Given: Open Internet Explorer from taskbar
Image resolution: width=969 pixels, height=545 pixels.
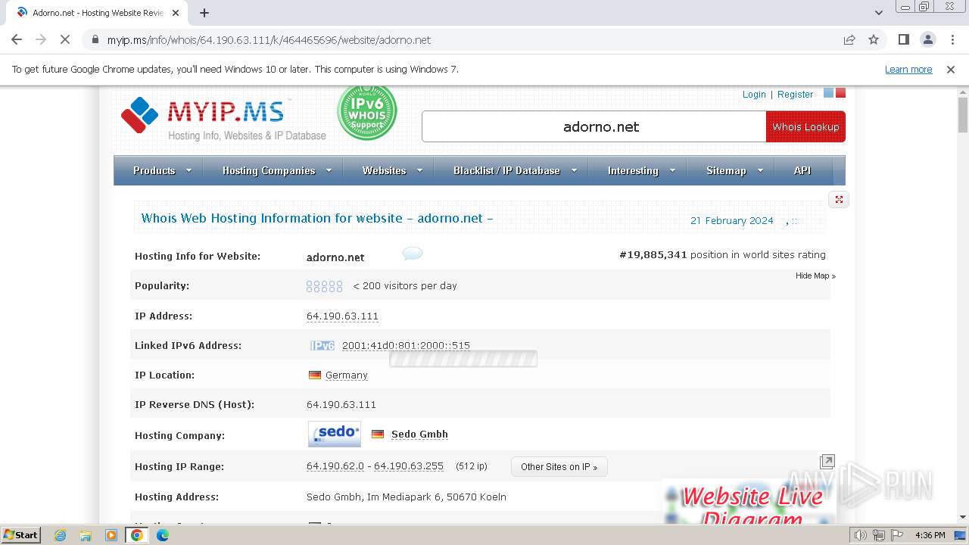Looking at the screenshot, I should [61, 535].
